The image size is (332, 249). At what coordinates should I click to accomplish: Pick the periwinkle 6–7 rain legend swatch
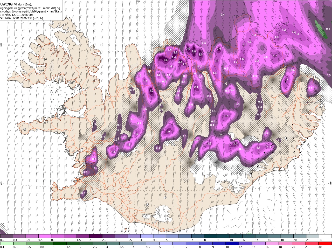click(x=179, y=243)
